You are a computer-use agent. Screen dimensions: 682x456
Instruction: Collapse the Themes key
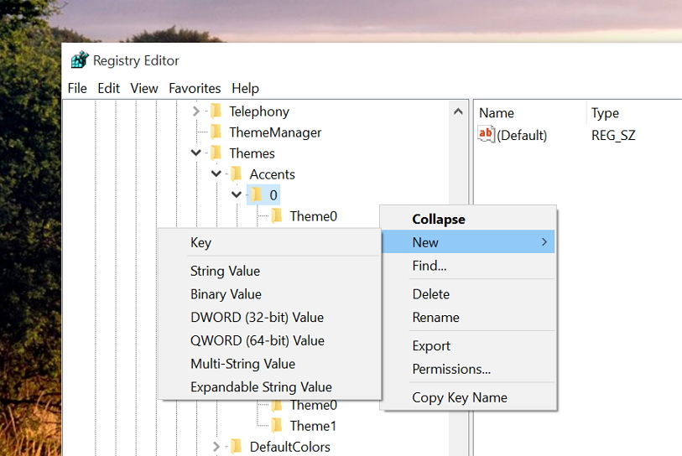pyautogui.click(x=195, y=153)
